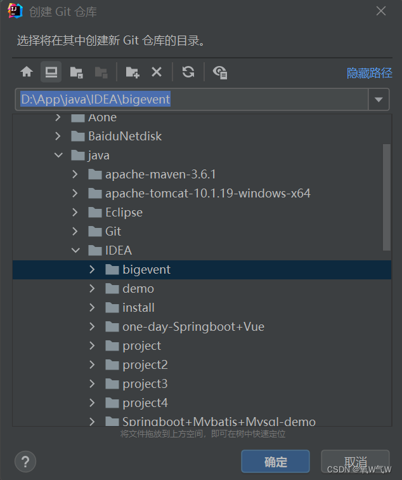Expand the demo folder
The width and height of the screenshot is (402, 480).
[93, 288]
